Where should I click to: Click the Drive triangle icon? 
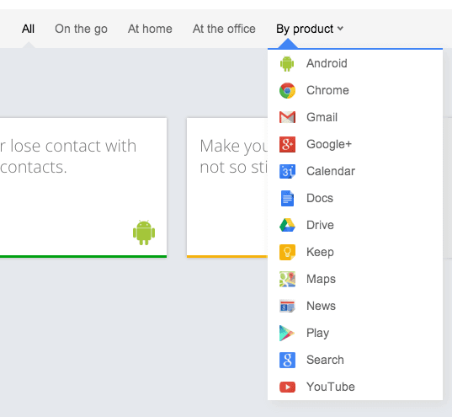(287, 225)
